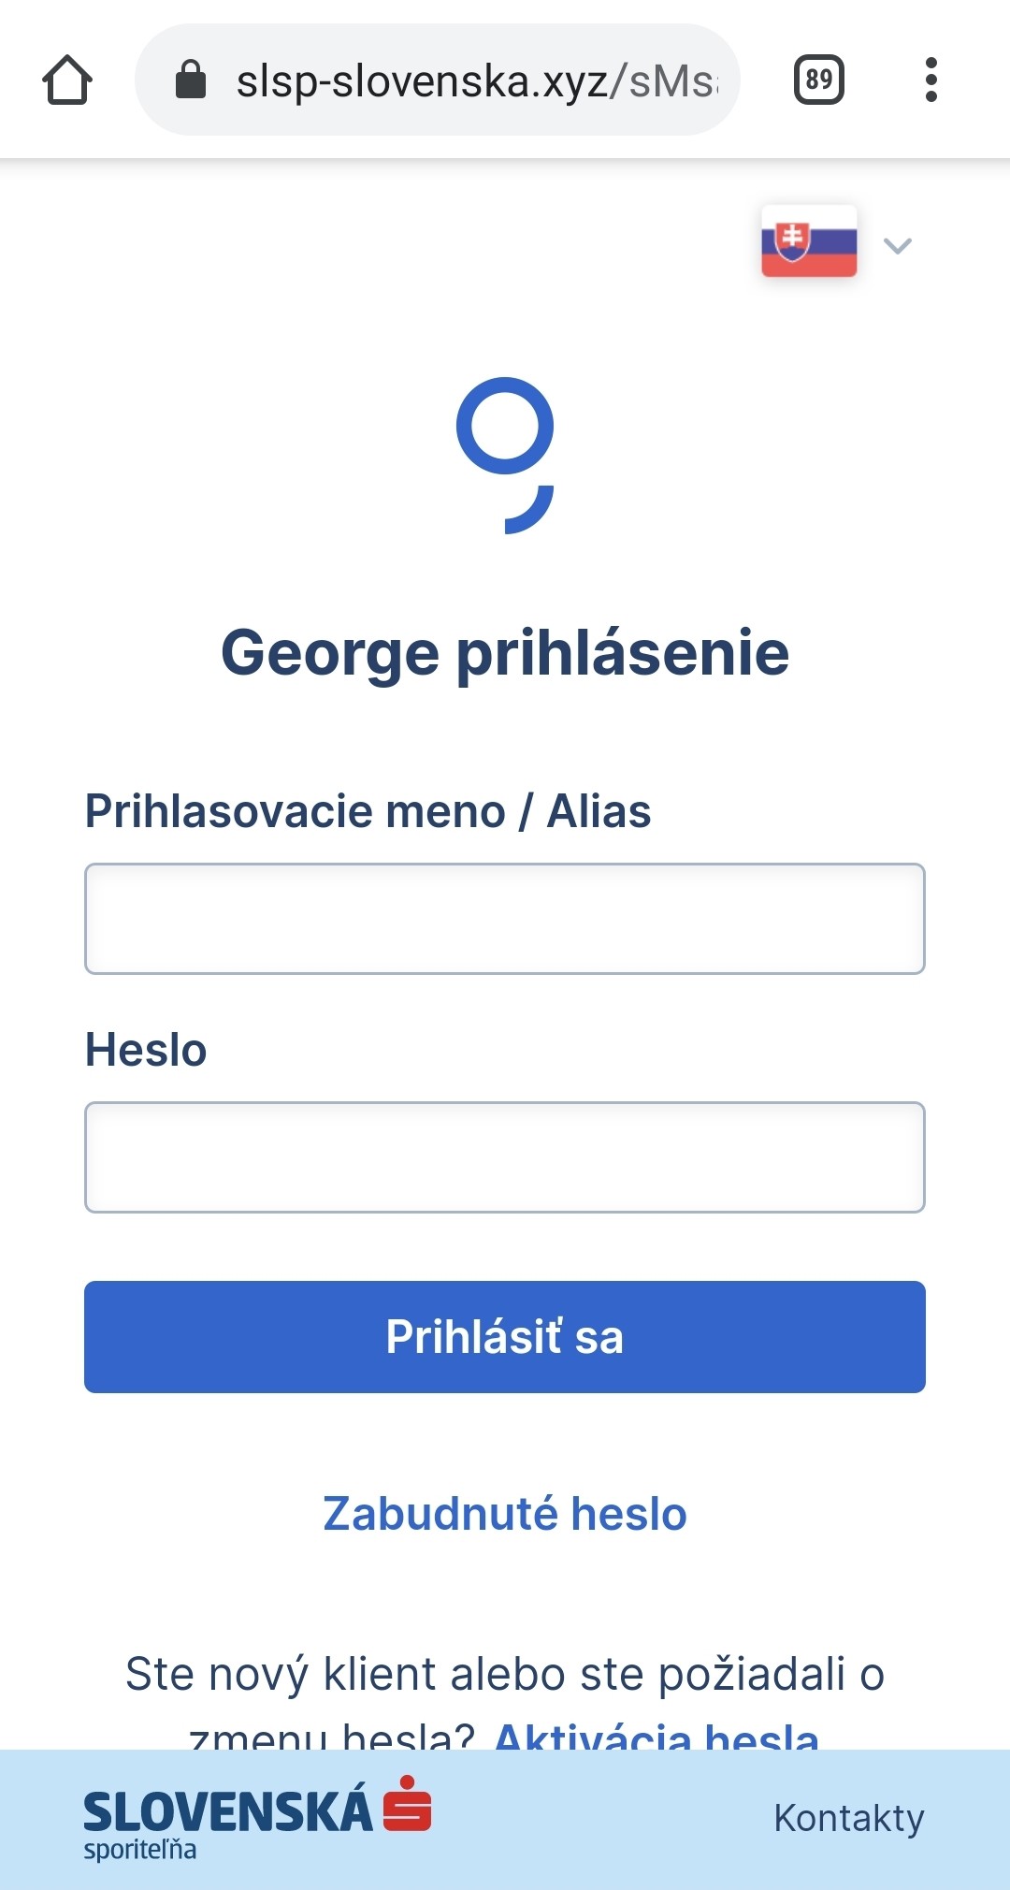Click the red Sparkasse S symbol

(x=408, y=1803)
